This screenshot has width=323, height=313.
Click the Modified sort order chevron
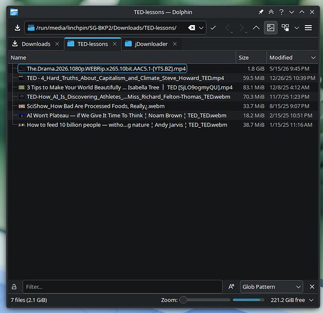click(313, 58)
